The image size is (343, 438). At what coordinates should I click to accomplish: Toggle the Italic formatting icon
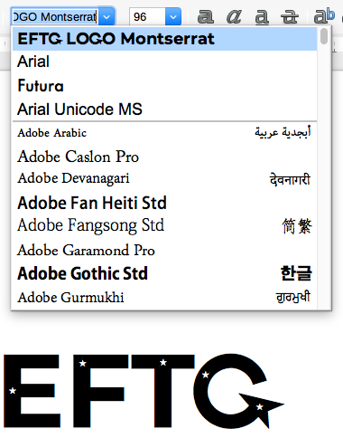click(234, 16)
